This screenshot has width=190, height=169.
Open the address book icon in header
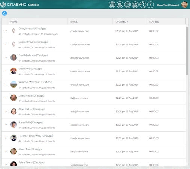[112, 5]
